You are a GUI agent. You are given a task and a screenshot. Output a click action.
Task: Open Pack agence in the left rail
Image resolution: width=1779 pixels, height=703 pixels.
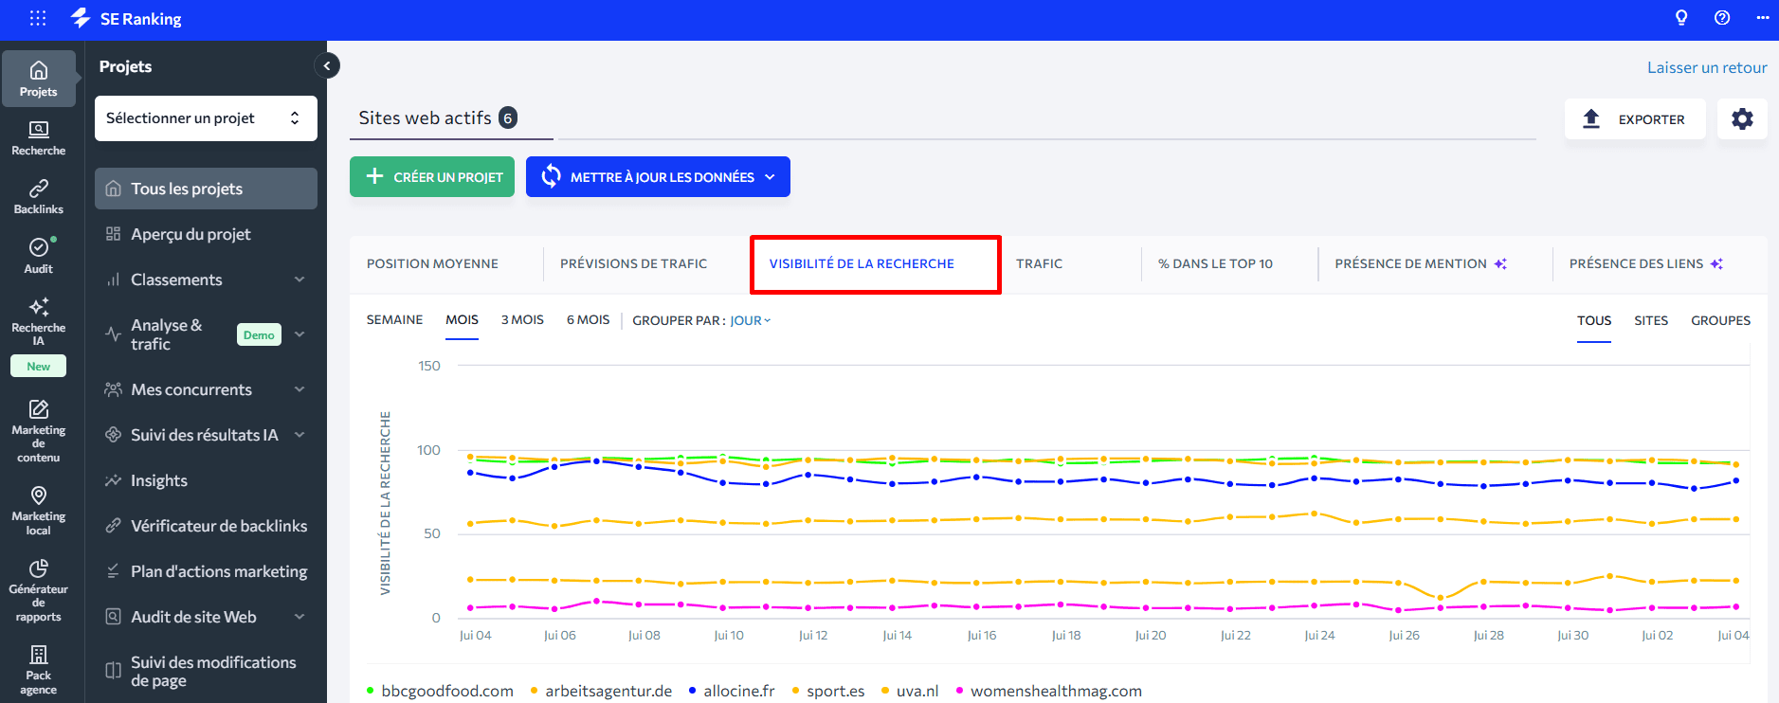coord(38,669)
